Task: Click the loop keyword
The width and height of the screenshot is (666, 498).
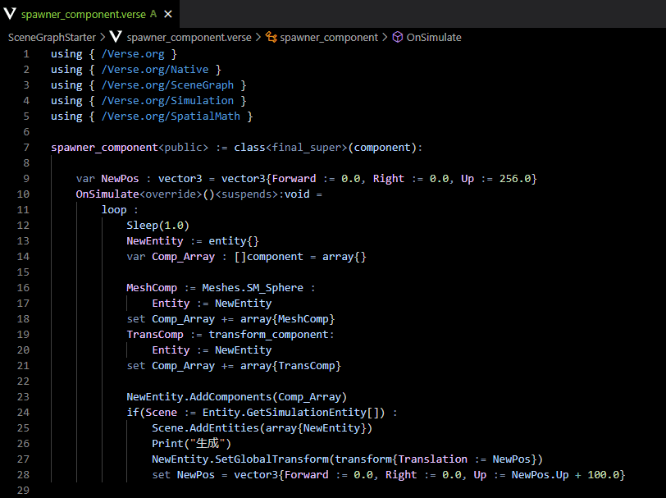Action: (114, 210)
